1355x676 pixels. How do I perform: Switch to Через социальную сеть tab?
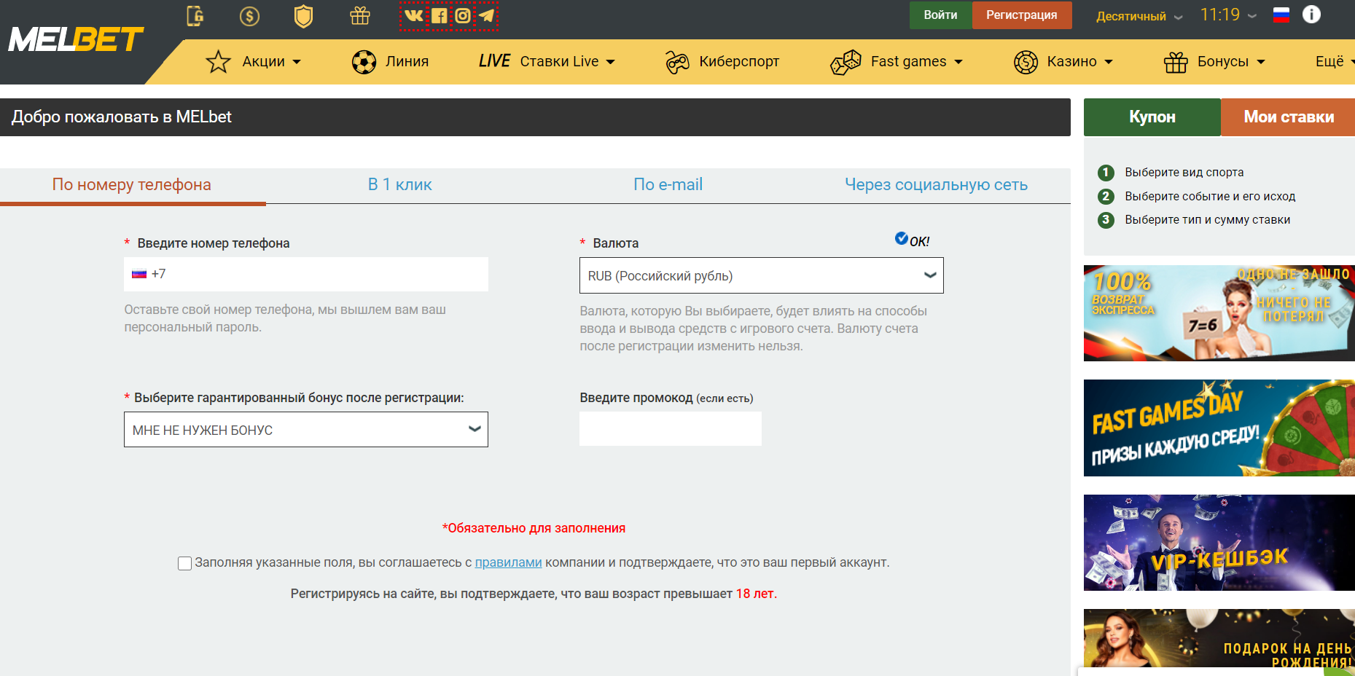tap(936, 185)
